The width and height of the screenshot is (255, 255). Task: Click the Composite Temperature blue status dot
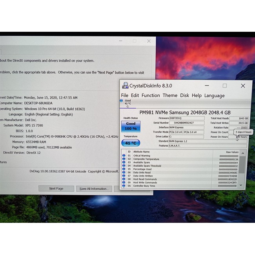point(124,159)
